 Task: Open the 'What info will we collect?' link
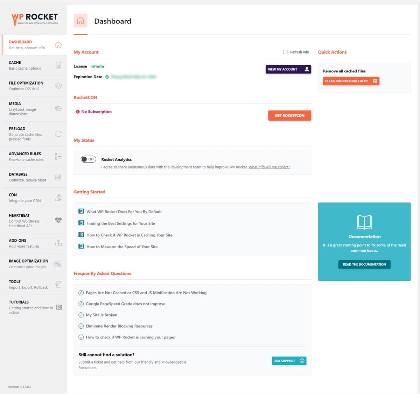pos(269,167)
